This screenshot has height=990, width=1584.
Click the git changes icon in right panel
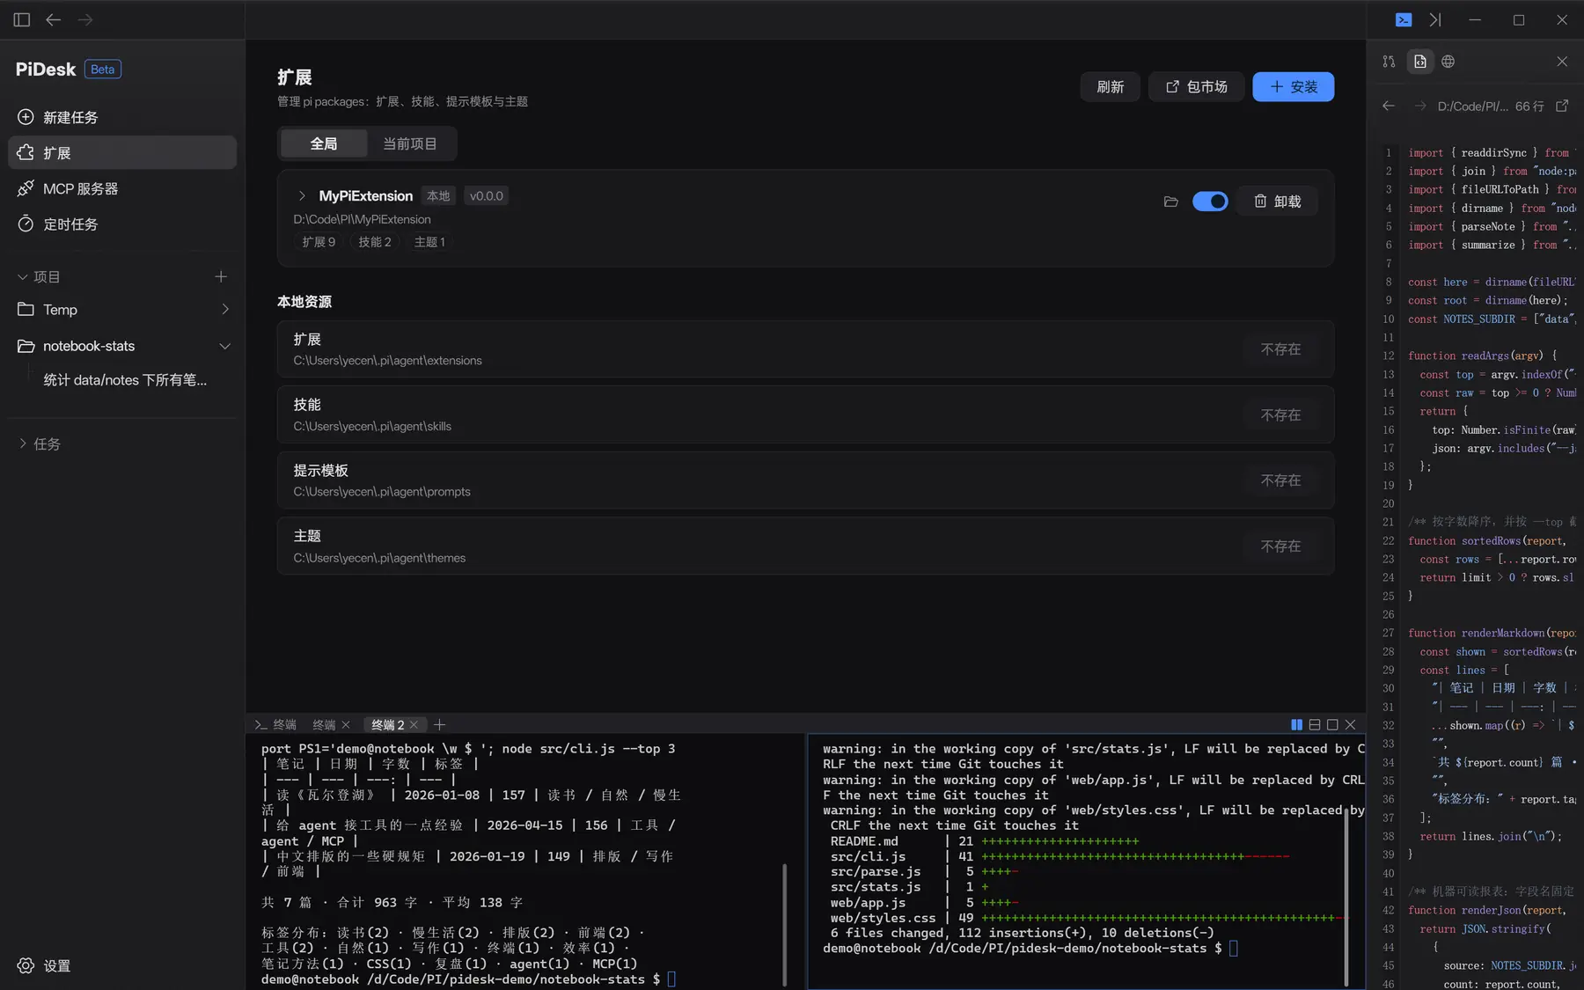1389,62
